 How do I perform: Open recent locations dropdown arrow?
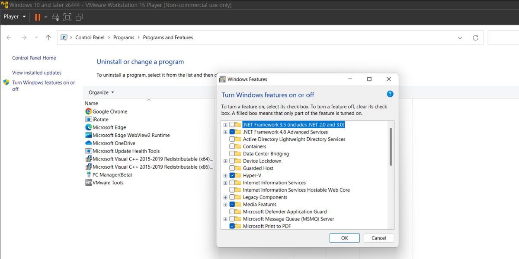point(36,38)
